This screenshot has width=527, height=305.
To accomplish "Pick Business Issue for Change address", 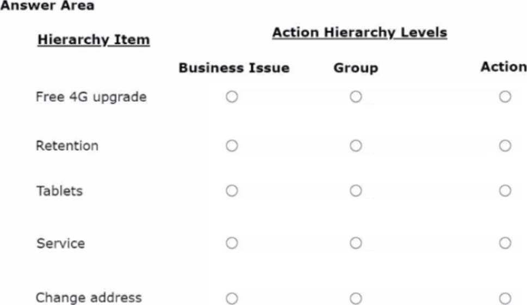I will (232, 298).
